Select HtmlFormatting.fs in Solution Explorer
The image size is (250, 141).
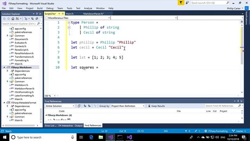click(x=24, y=92)
